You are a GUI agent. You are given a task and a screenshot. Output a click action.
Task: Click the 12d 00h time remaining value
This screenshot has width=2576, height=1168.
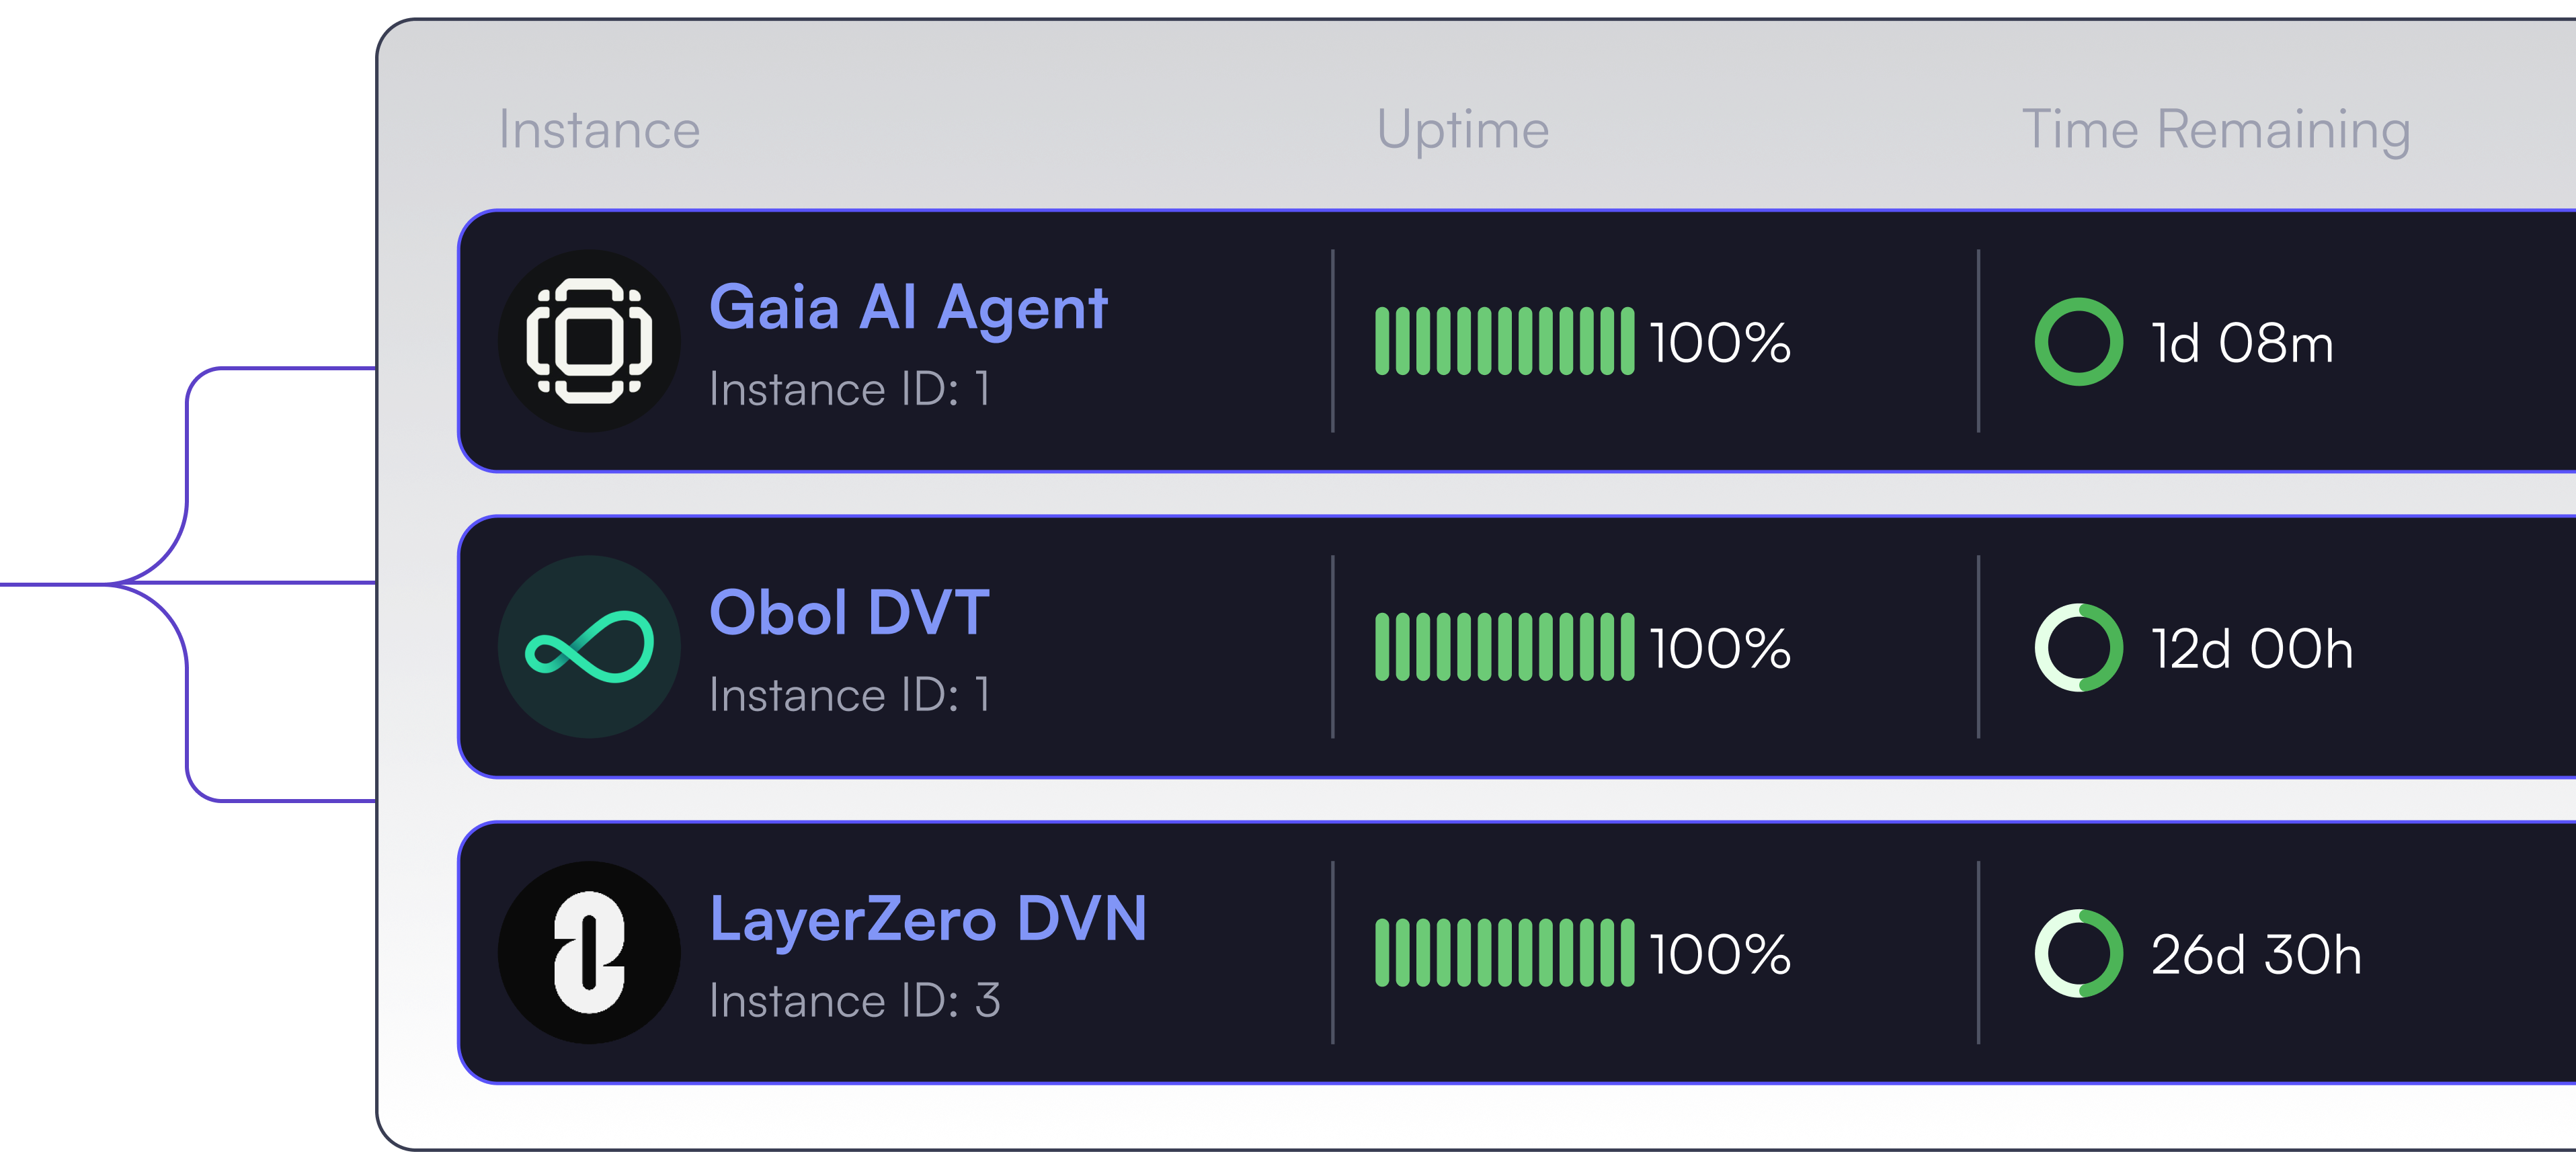point(2252,650)
